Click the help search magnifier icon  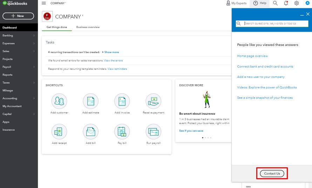[x=238, y=23]
